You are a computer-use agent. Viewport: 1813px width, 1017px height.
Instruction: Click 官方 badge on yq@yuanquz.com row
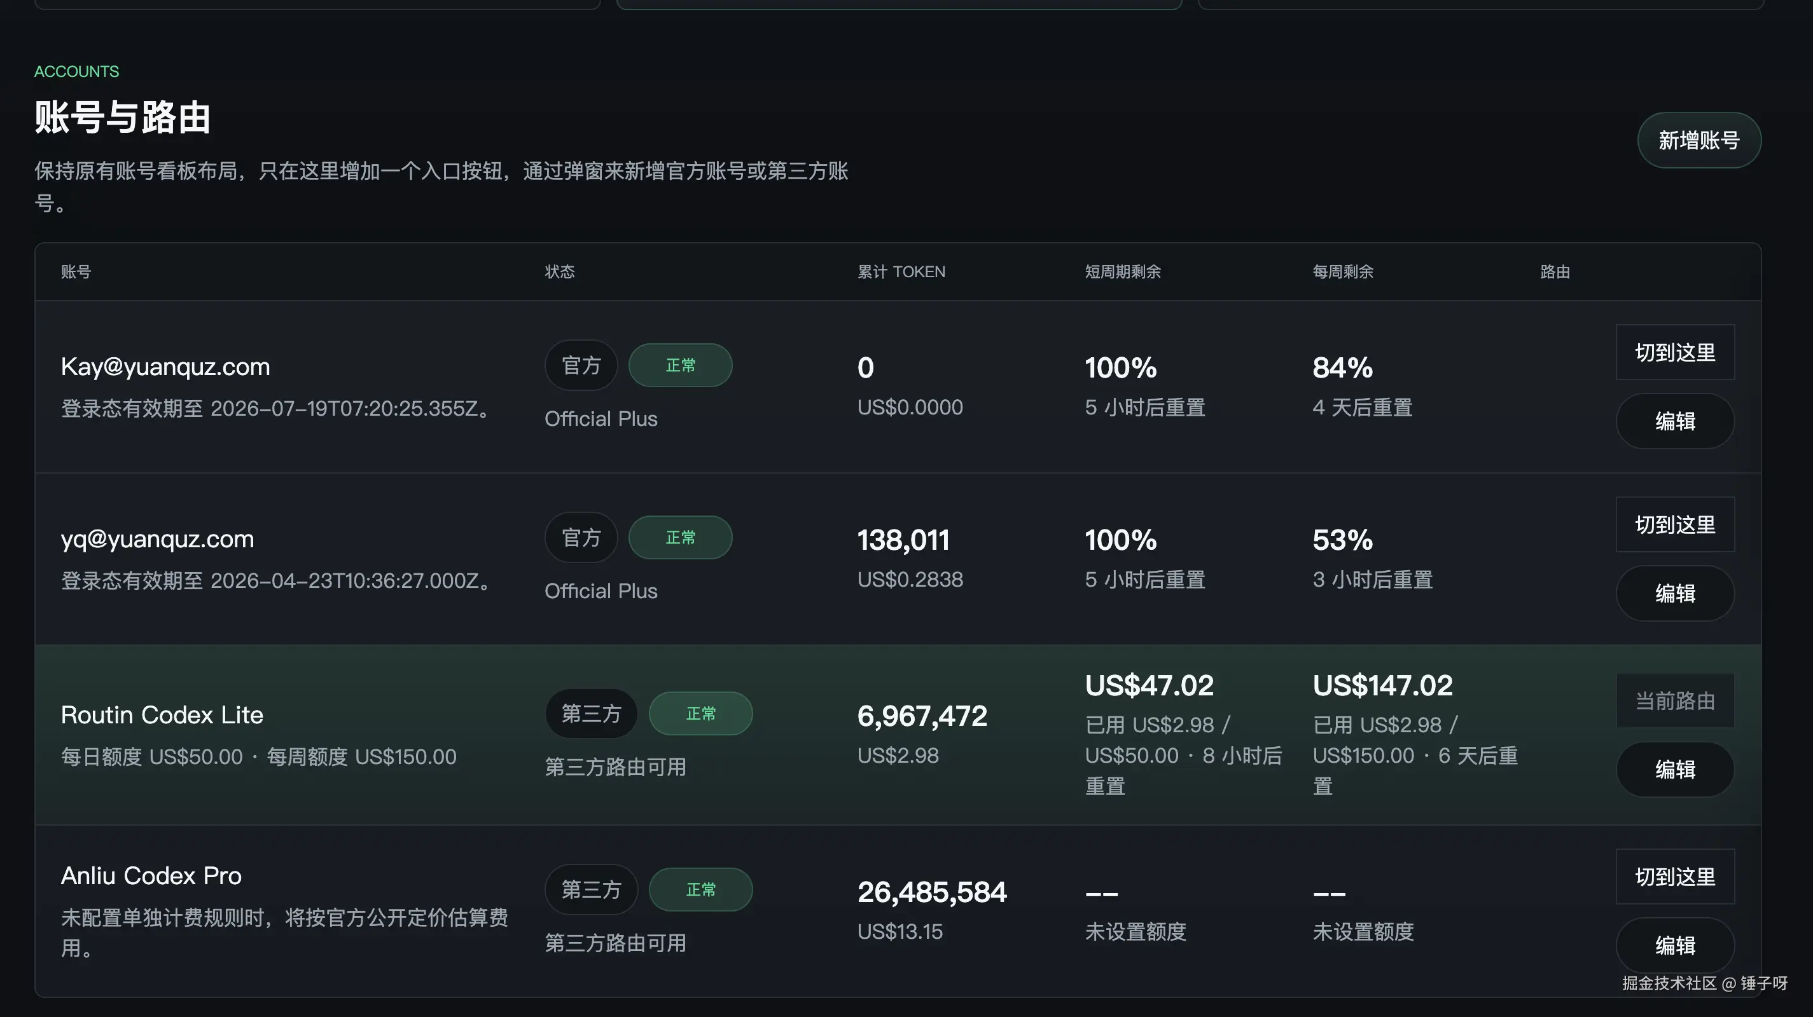pyautogui.click(x=581, y=537)
